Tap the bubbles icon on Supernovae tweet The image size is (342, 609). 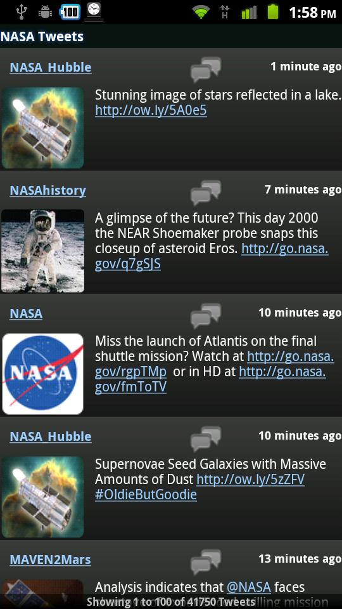tap(205, 439)
